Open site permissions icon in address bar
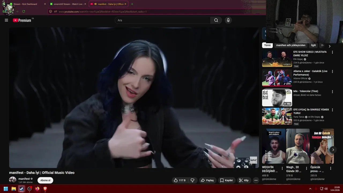Image resolution: width=343 pixels, height=193 pixels. click(55, 12)
